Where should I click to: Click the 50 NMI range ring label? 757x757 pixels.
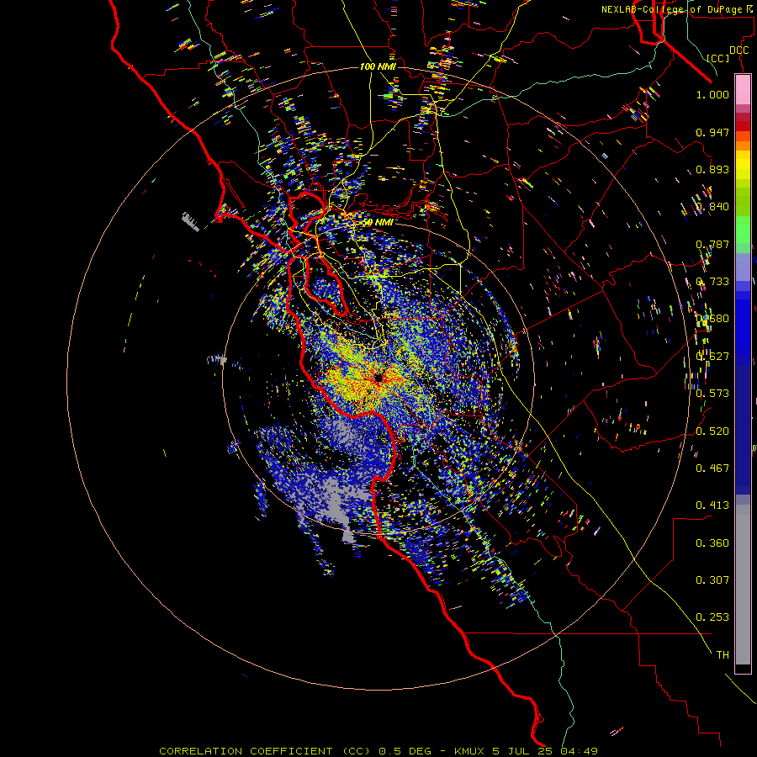[378, 222]
